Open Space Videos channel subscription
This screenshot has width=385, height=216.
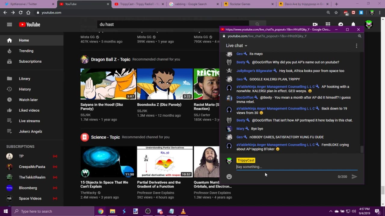32,198
